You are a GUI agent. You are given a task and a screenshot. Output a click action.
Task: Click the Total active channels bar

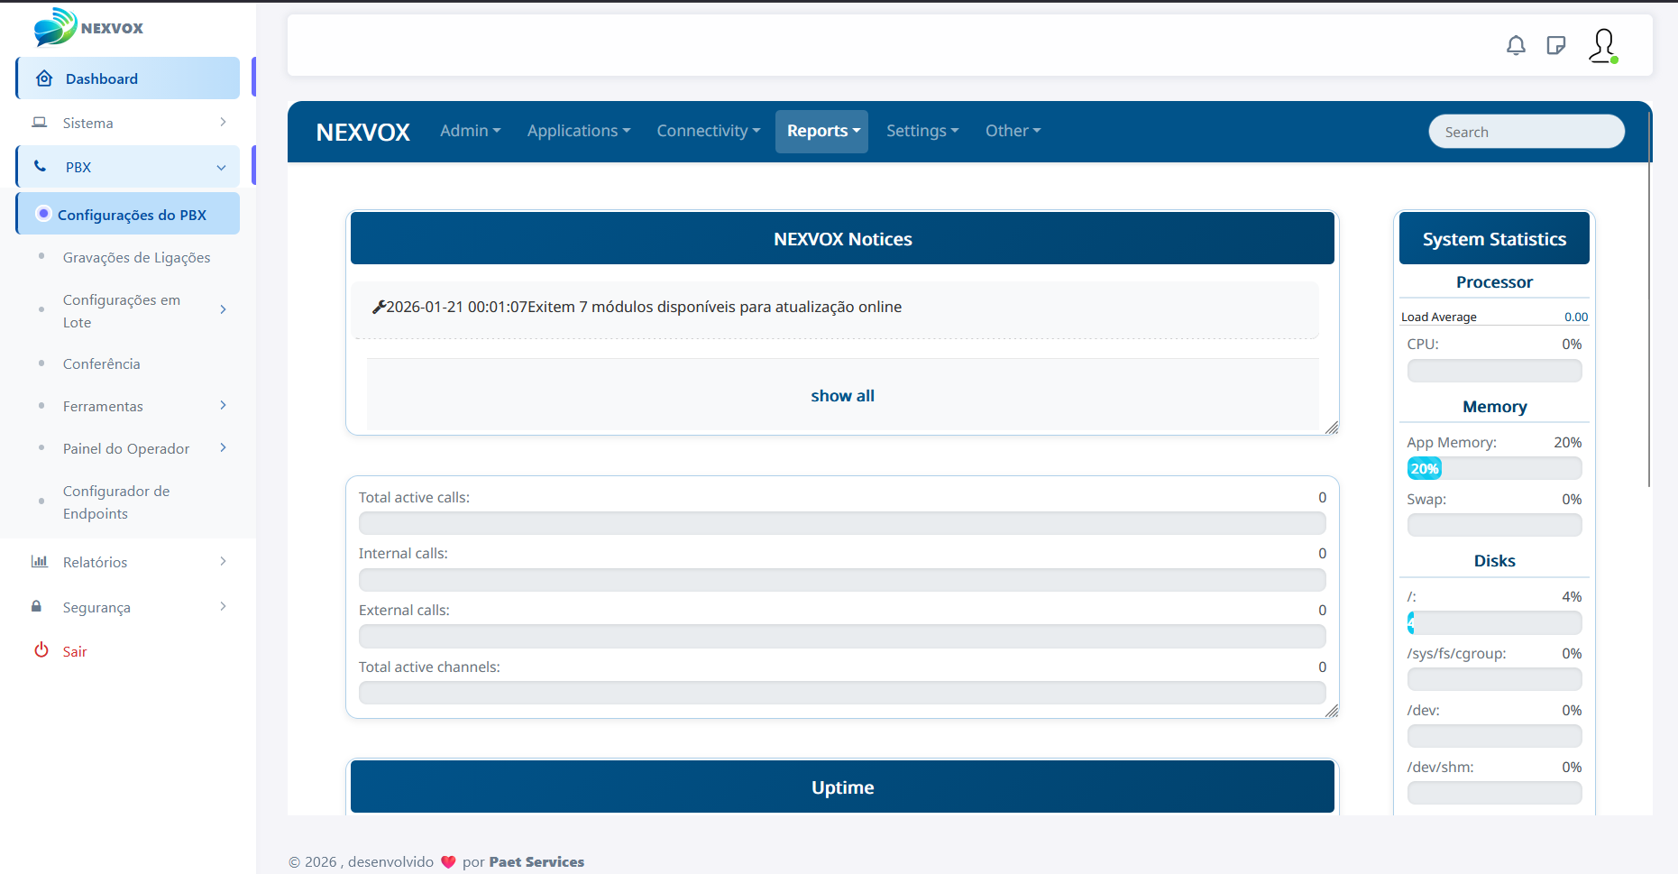[x=842, y=693]
